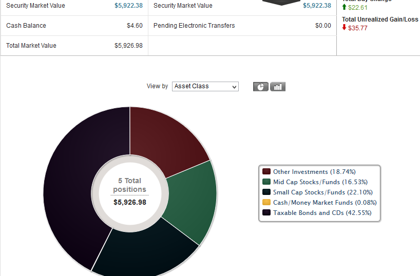Select Taxable Bonds and CDs (42.55%) legend label
Viewport: 420px width, 276px height.
(x=322, y=213)
